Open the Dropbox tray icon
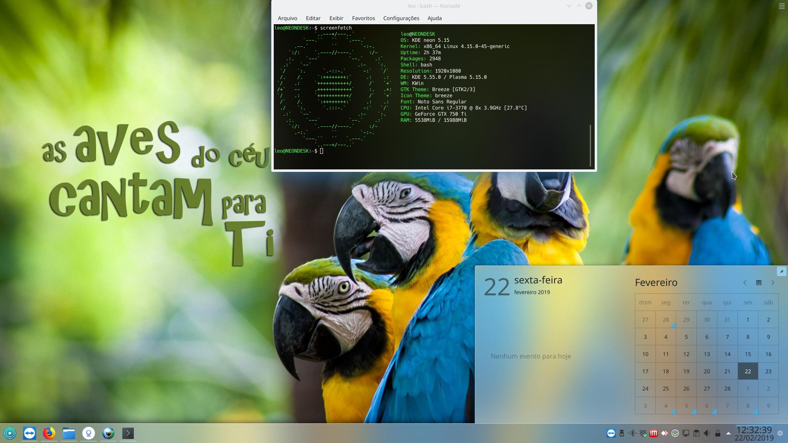The image size is (788, 443). (643, 433)
